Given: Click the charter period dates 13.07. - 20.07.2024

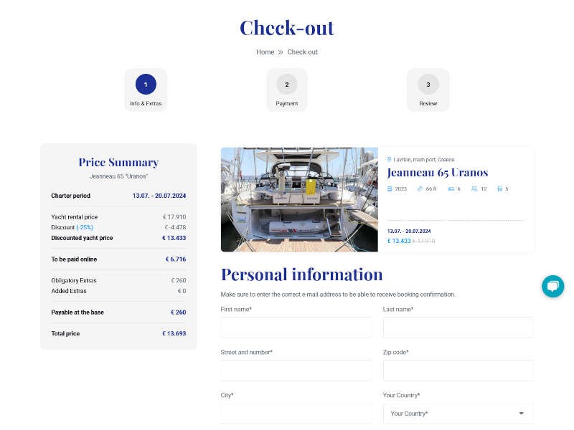Looking at the screenshot, I should tap(159, 196).
